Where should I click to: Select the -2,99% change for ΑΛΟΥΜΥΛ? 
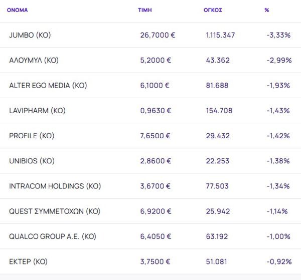click(278, 60)
